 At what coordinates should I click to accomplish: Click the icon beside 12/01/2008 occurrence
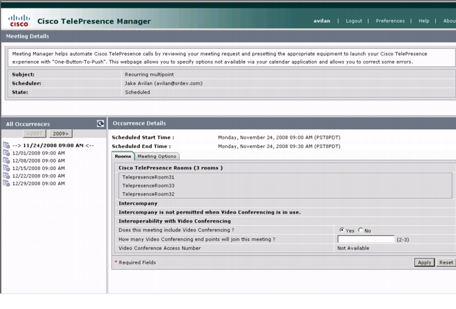[x=7, y=153]
